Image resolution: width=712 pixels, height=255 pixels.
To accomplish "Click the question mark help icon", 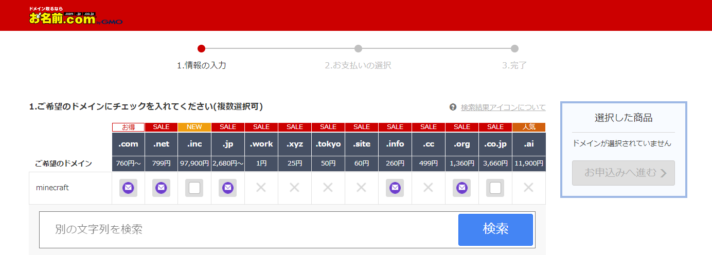I will pos(453,107).
